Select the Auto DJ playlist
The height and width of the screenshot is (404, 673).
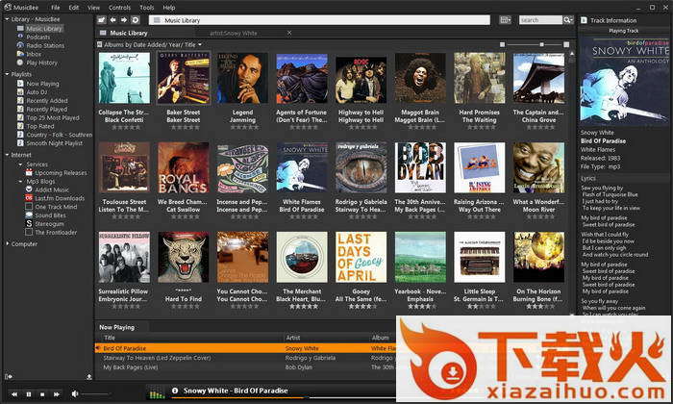(x=37, y=92)
